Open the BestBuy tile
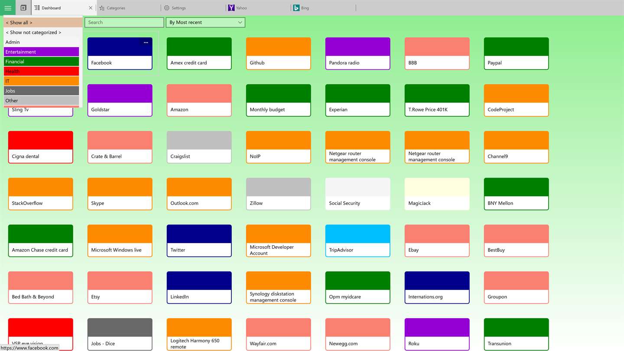This screenshot has height=351, width=624. pos(516,240)
